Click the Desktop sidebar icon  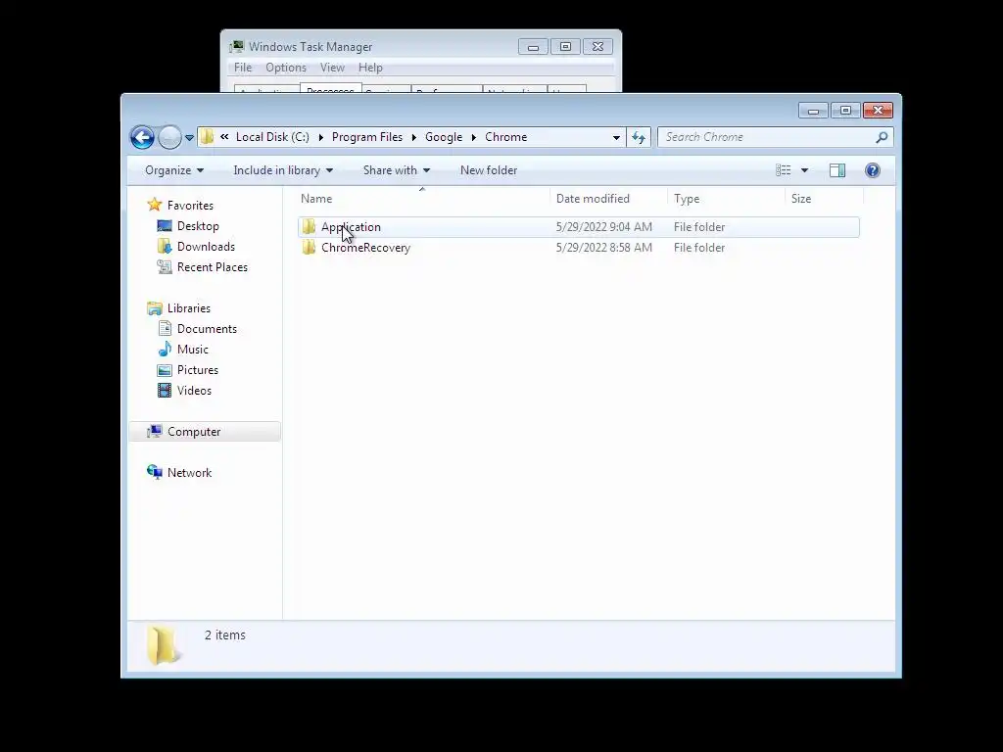[x=165, y=226]
